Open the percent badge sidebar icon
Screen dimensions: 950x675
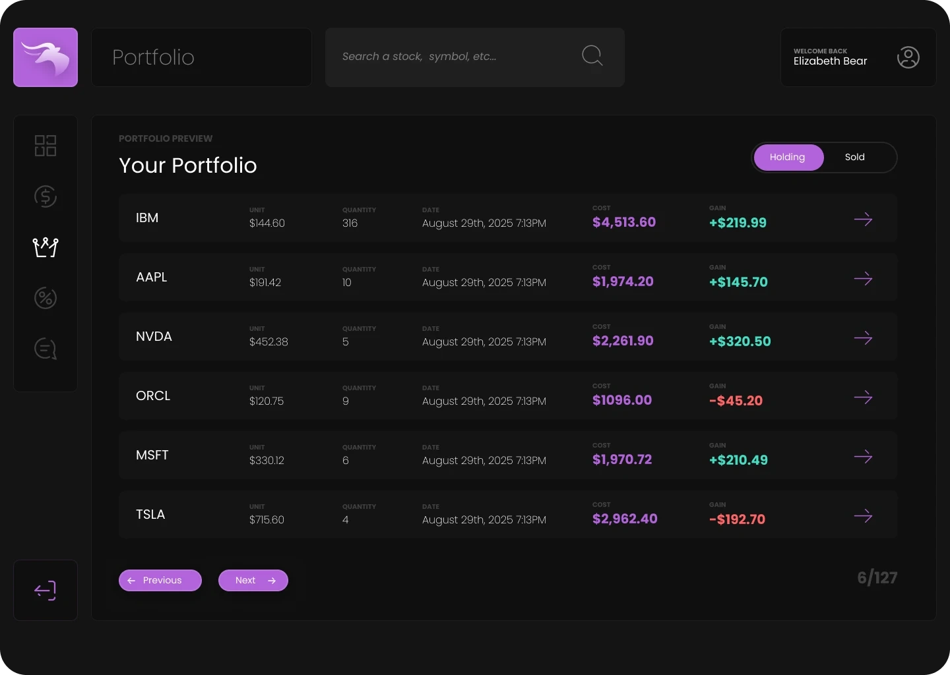pos(46,298)
